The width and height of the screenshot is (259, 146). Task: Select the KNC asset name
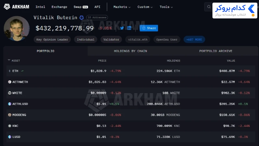(x=15, y=126)
